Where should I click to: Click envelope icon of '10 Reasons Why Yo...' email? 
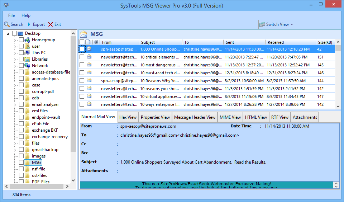click(89, 80)
